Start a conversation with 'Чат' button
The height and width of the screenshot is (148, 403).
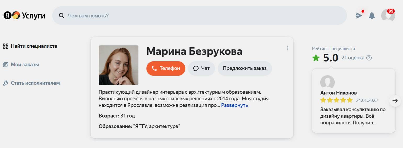click(x=201, y=69)
